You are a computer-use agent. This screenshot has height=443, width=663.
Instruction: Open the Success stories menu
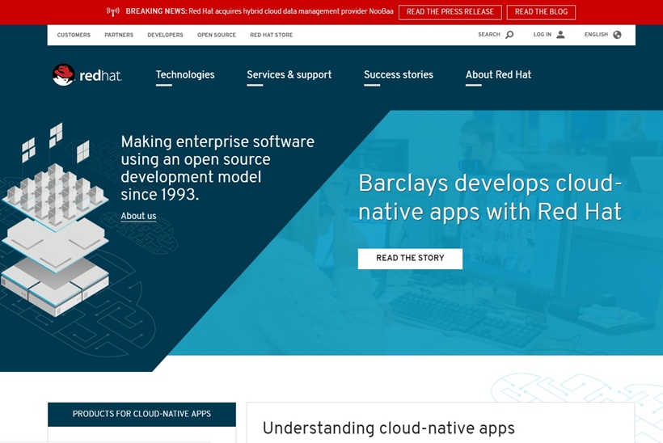pos(399,75)
